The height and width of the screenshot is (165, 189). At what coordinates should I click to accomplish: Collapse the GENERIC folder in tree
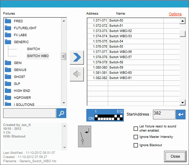coord(8,42)
